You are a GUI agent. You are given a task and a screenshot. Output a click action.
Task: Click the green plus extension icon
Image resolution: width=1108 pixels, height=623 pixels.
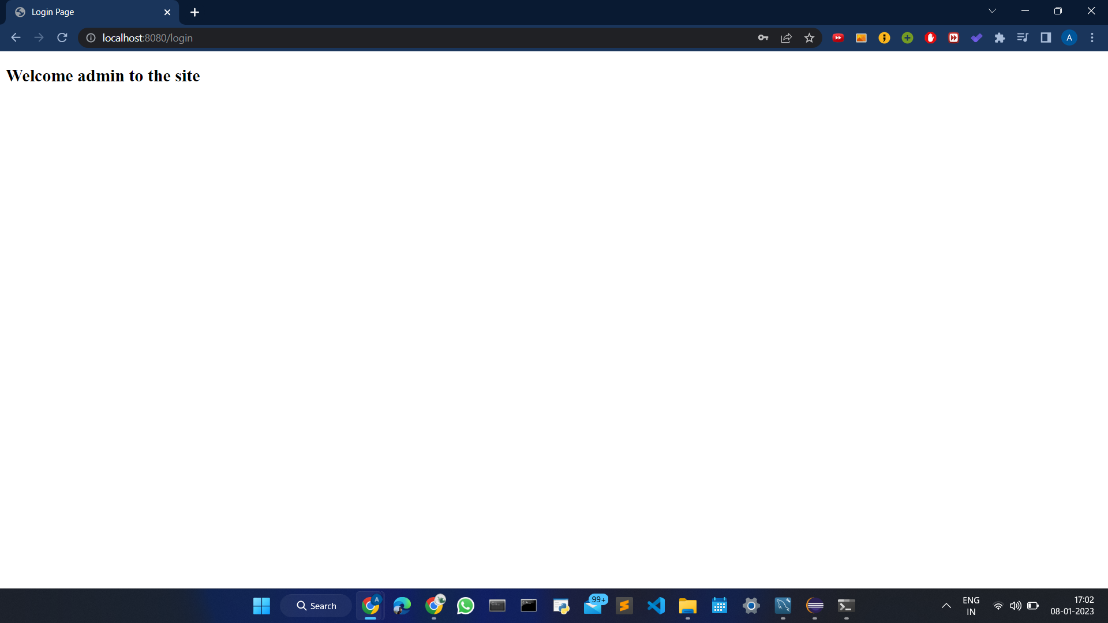click(907, 37)
